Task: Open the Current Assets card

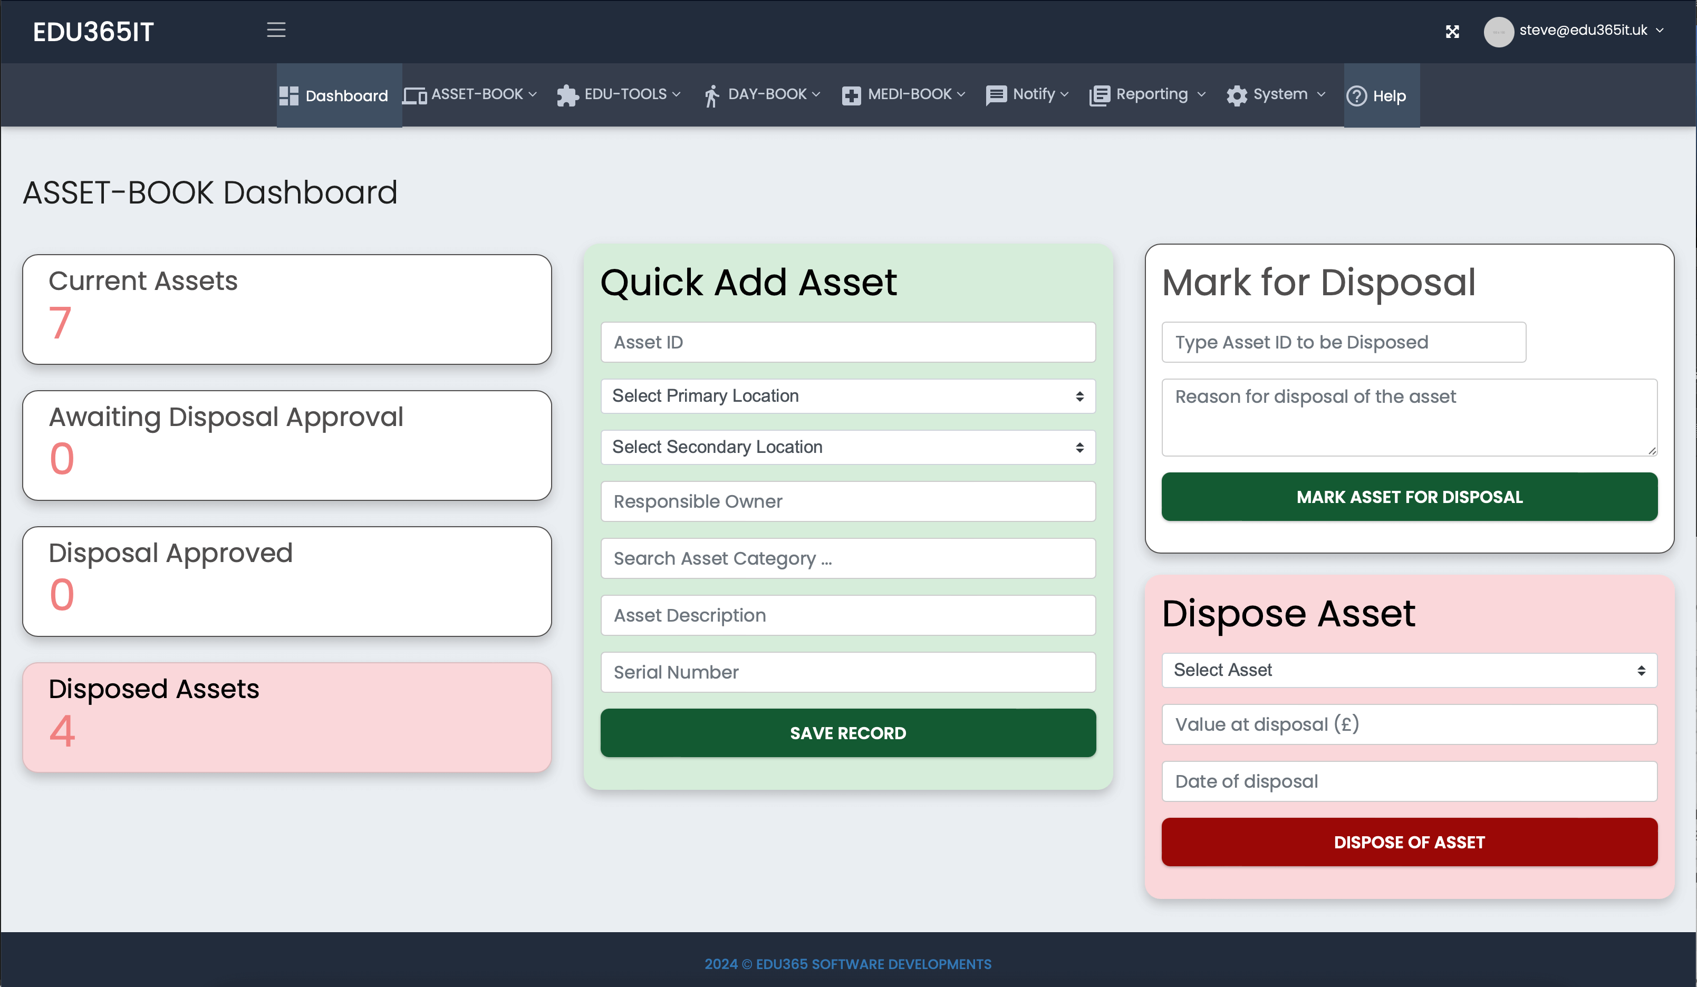Action: [287, 309]
